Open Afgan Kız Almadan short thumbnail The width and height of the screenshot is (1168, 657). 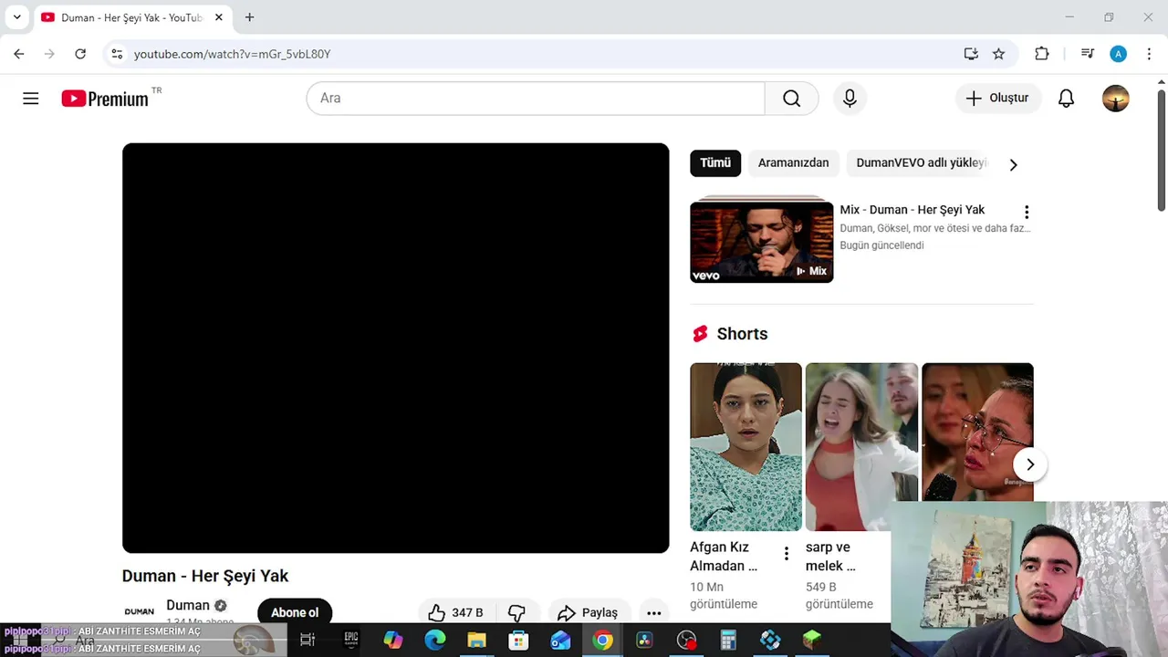pos(746,447)
